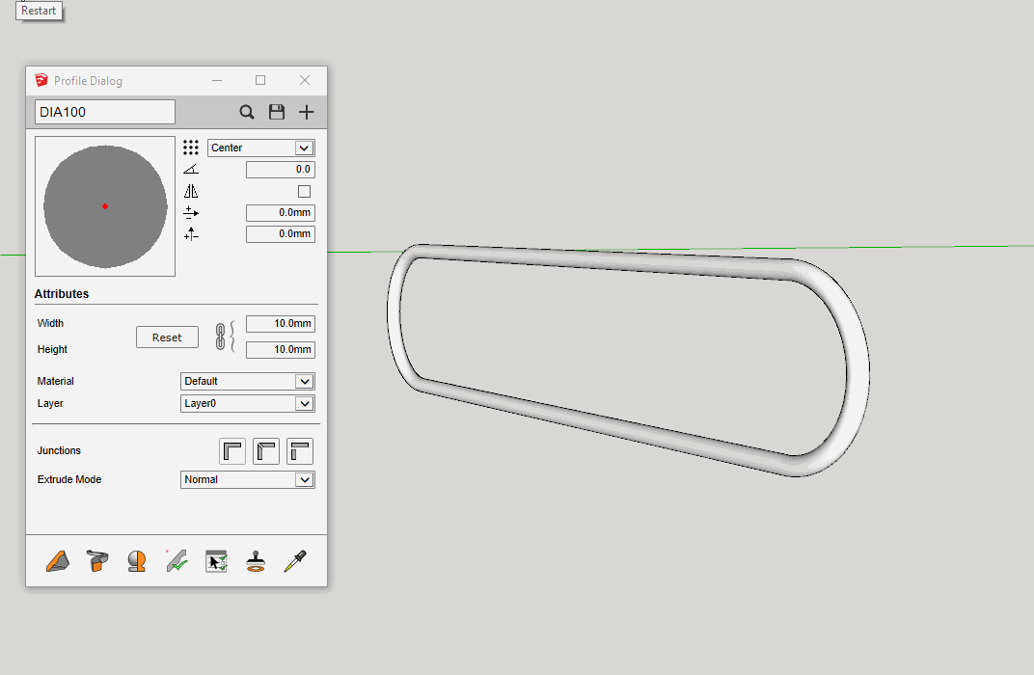Screen dimensions: 1034x675
Task: Click the Material label
Action: point(55,381)
